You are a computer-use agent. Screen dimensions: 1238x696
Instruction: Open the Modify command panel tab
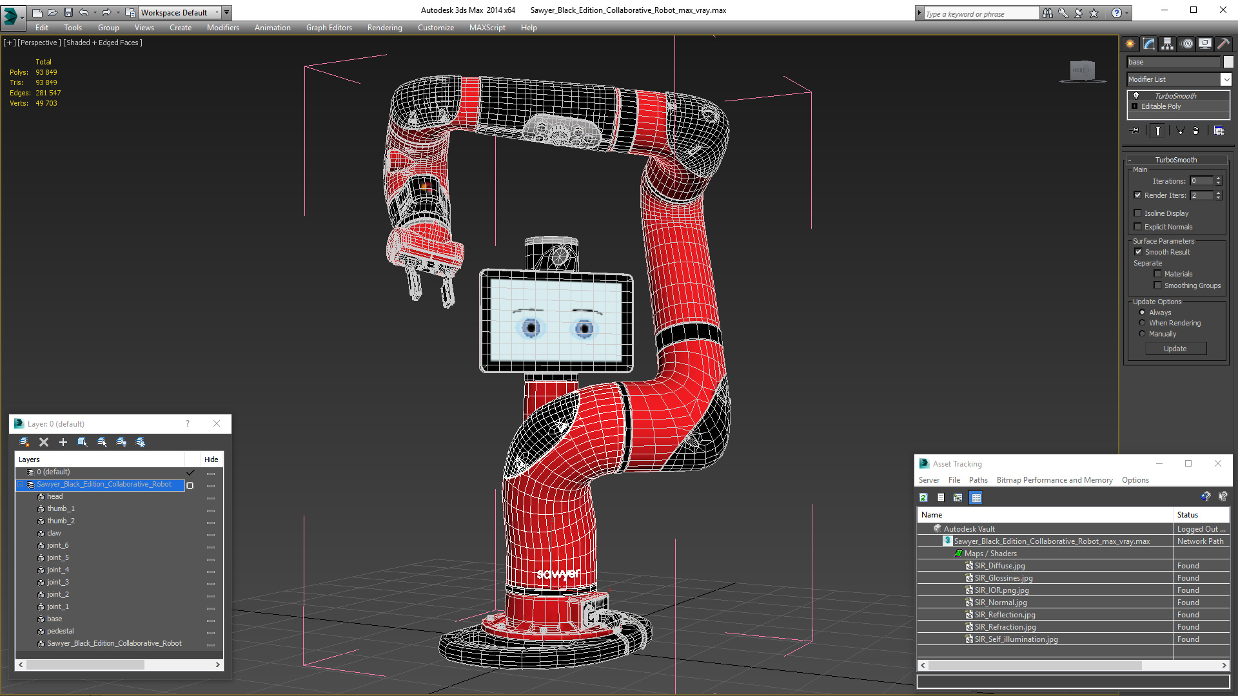pyautogui.click(x=1149, y=44)
